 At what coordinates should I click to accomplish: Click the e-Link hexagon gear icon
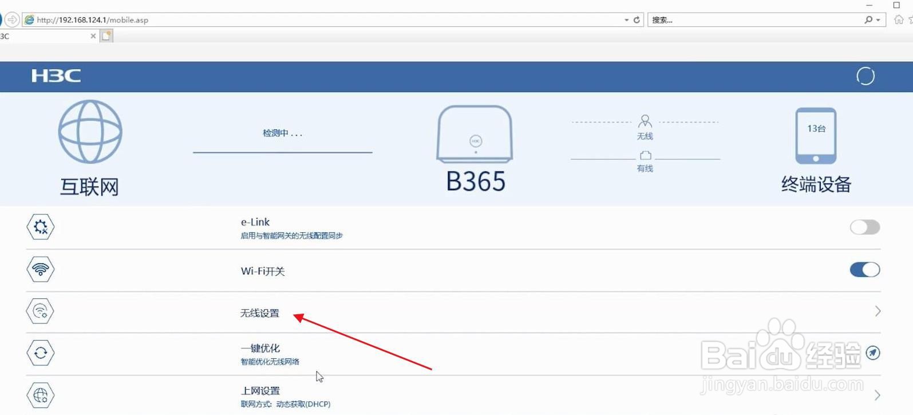tap(41, 227)
